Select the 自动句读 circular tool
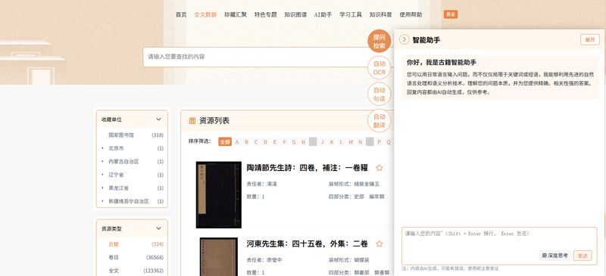606x276 pixels. pyautogui.click(x=380, y=95)
